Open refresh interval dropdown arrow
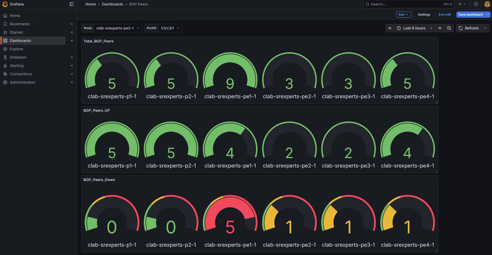The image size is (492, 255). click(485, 28)
